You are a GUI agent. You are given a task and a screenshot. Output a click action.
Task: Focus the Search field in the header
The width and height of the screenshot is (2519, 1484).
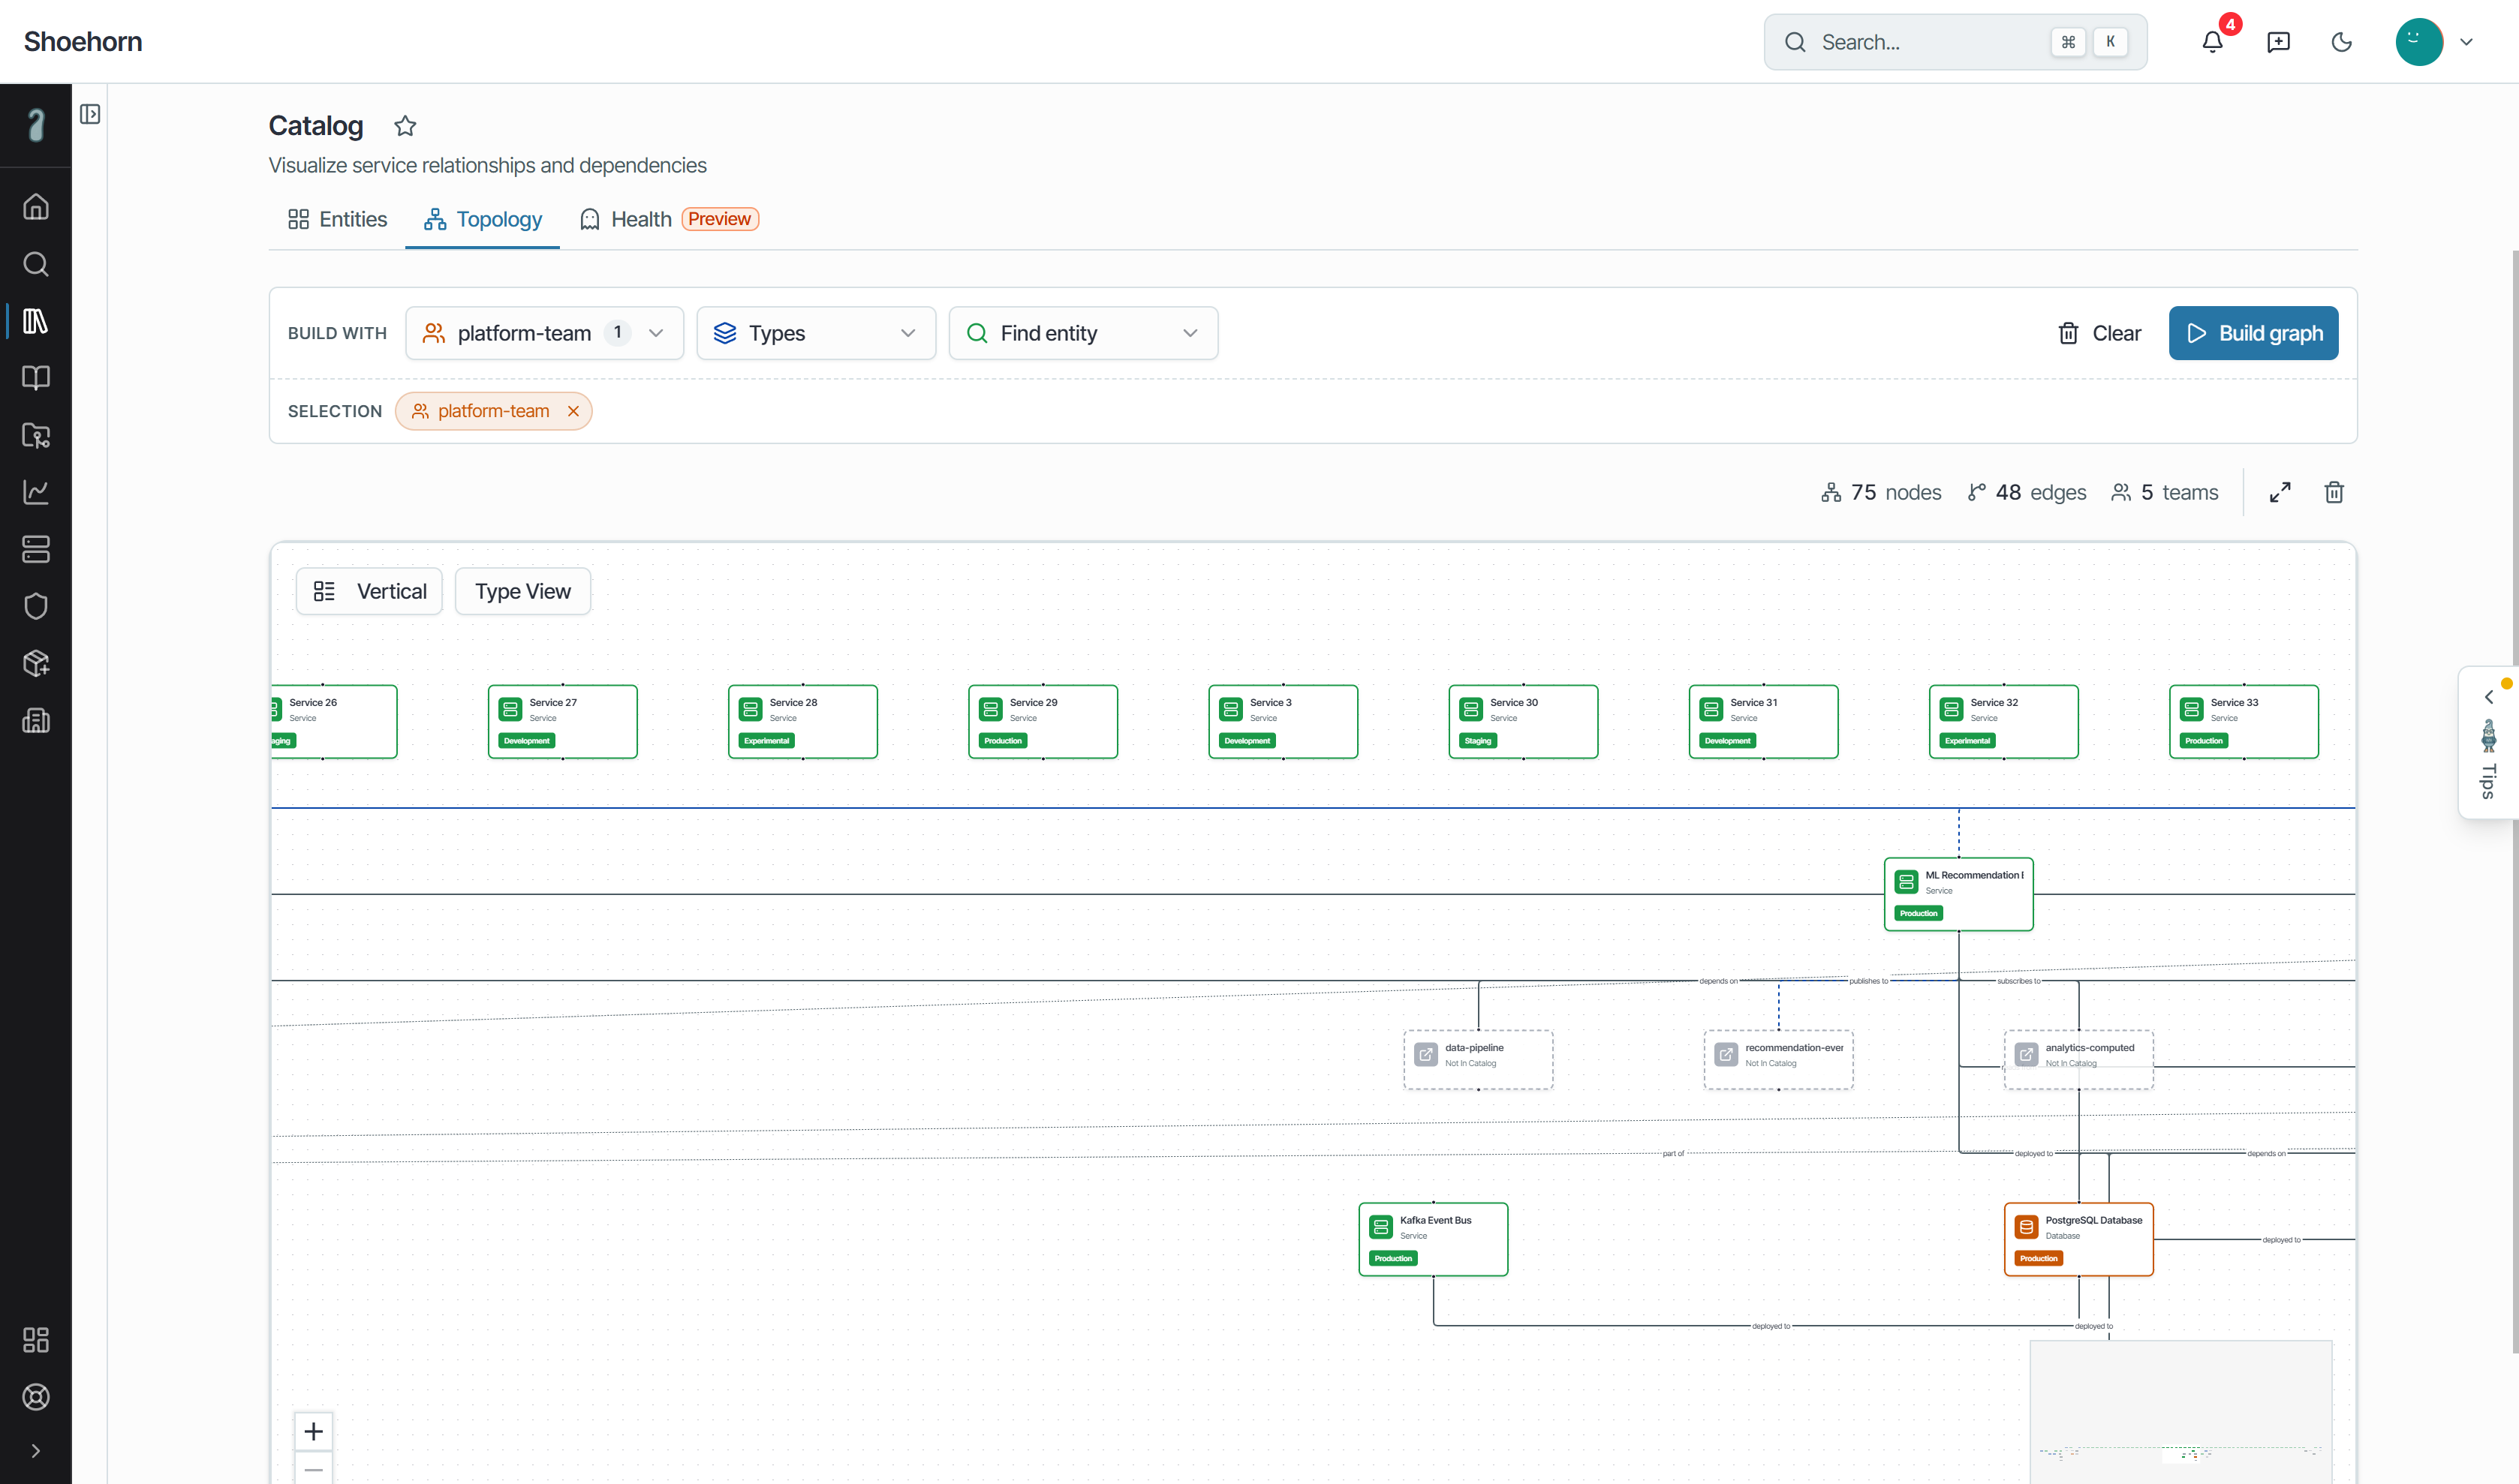1956,42
